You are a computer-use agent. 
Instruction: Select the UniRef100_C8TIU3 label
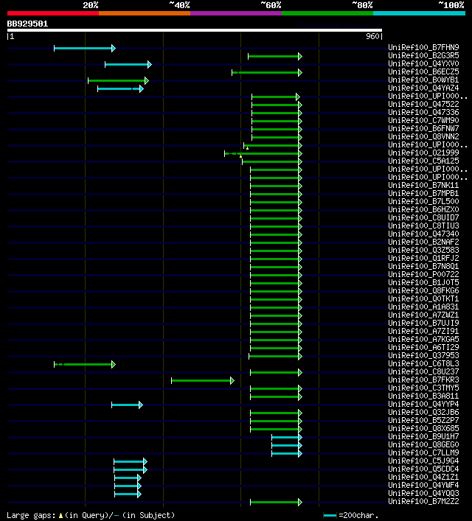tap(423, 225)
